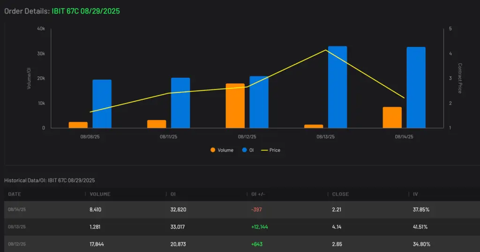Image resolution: width=480 pixels, height=252 pixels.
Task: Click the 08/08/25 x-axis label
Action: click(90, 137)
